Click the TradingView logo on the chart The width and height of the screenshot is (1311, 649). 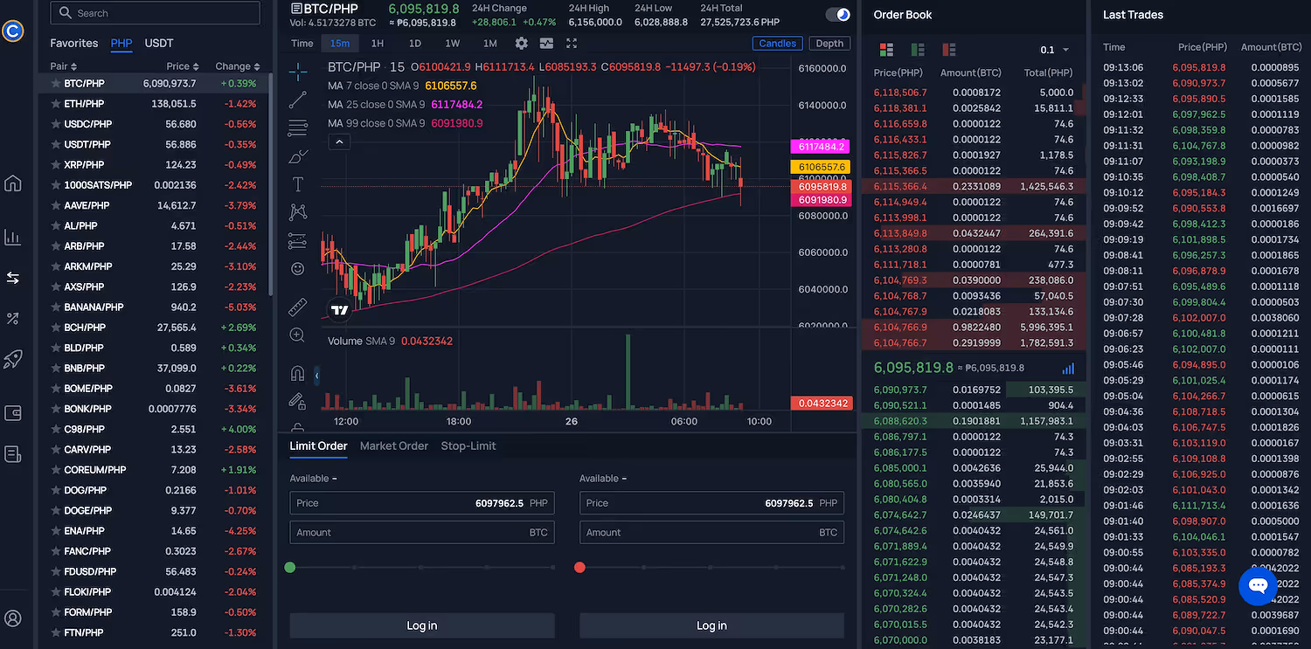[340, 309]
